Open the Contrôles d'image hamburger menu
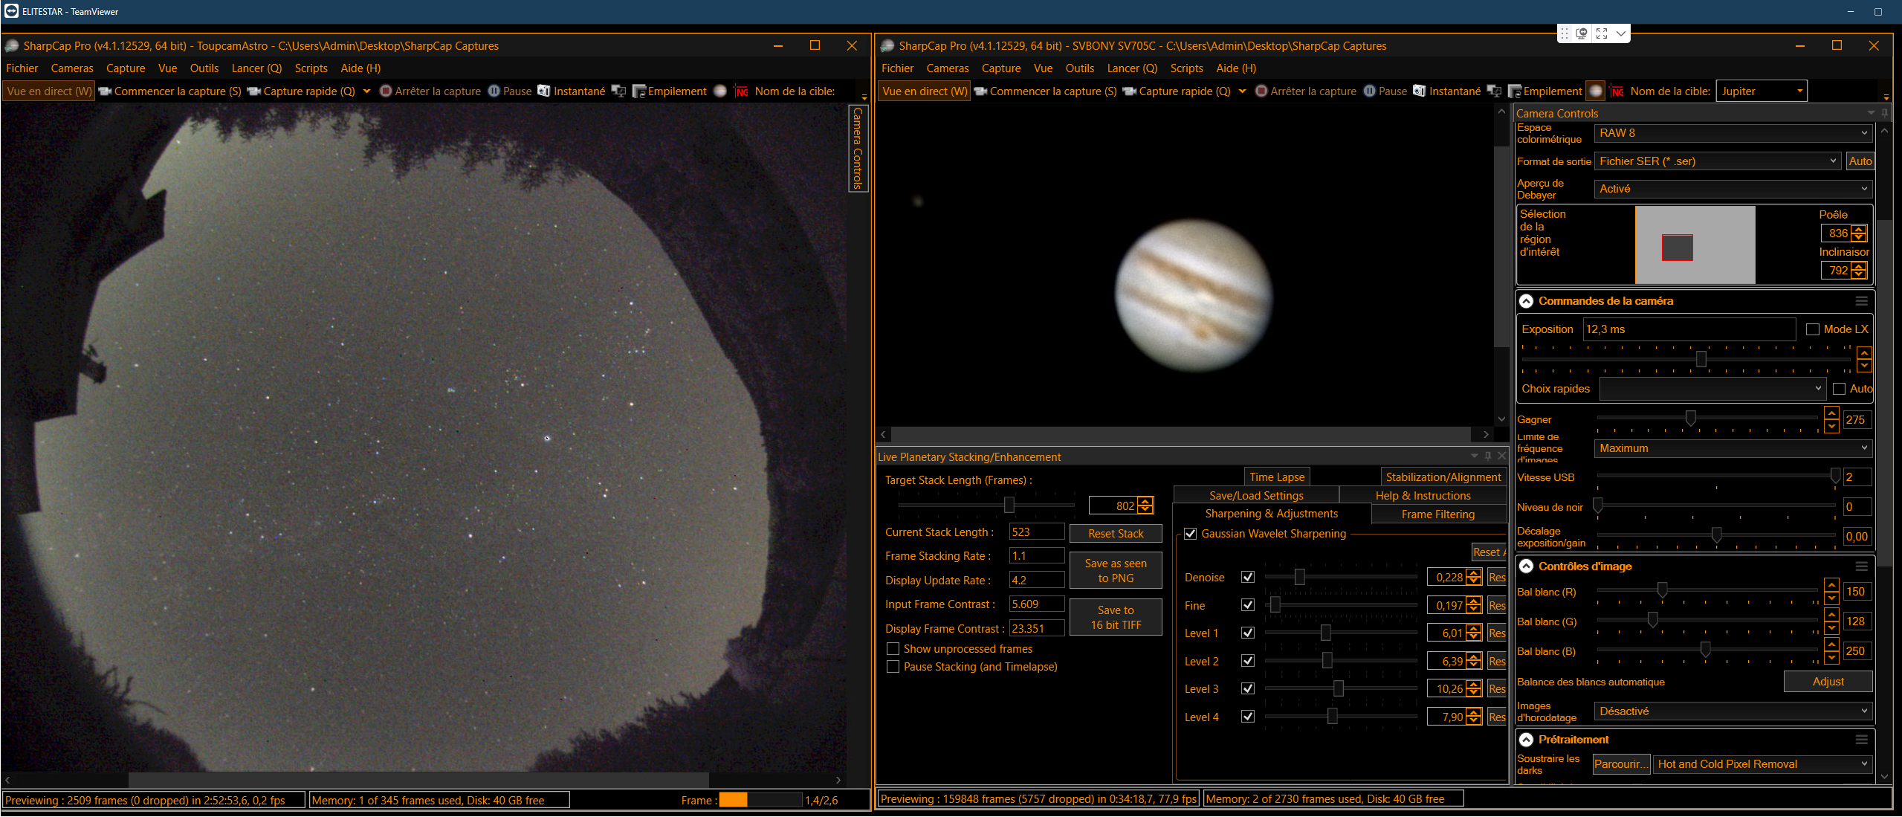1902x817 pixels. (1861, 566)
